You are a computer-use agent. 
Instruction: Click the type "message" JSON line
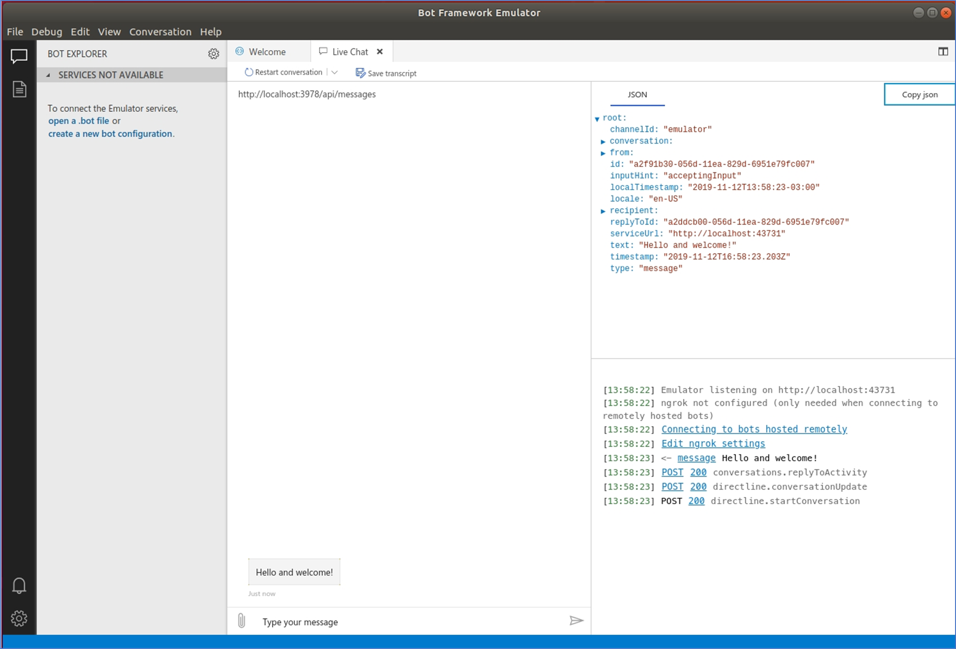[x=646, y=268]
